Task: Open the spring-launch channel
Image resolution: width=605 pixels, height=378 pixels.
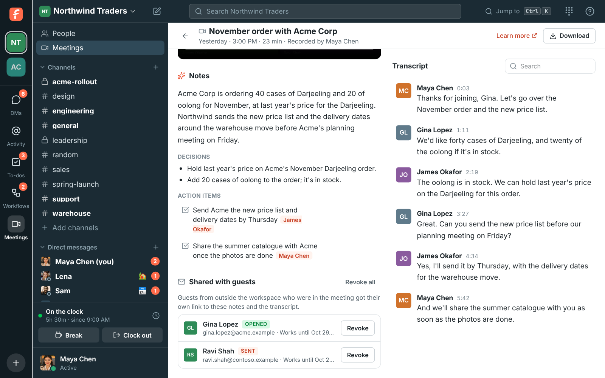Action: point(100,184)
